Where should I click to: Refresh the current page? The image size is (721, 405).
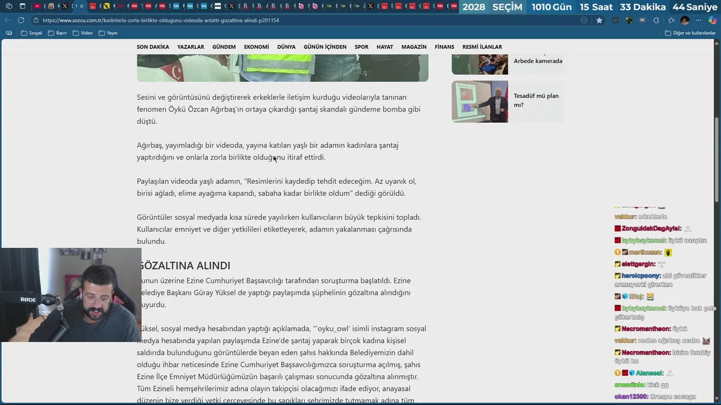pyautogui.click(x=21, y=20)
